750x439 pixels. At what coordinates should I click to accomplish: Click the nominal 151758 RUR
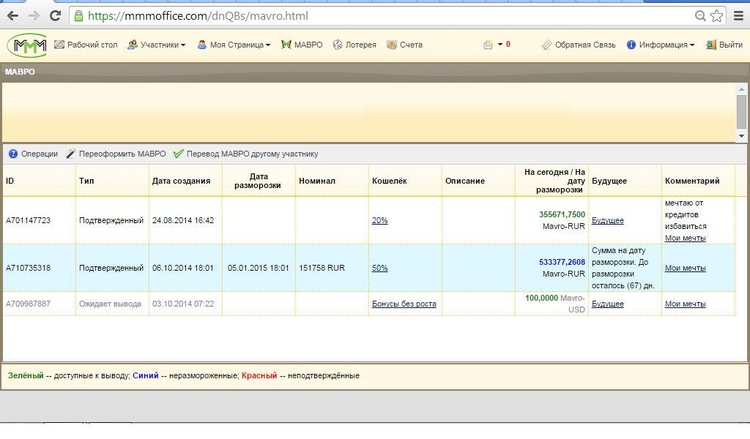(322, 268)
